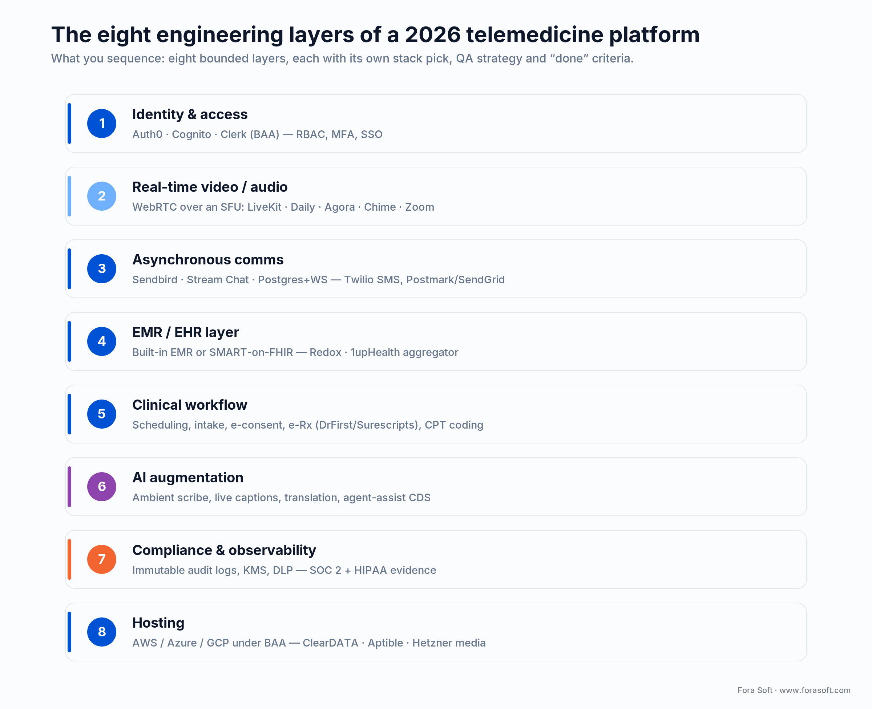The width and height of the screenshot is (872, 709).
Task: Click the Auth0 · Cognito · Clerk description line
Action: pyautogui.click(x=257, y=134)
